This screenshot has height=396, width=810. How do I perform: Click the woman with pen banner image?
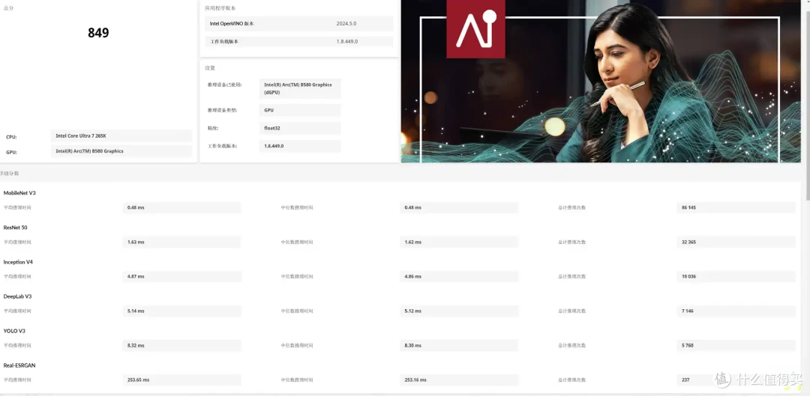pos(601,81)
